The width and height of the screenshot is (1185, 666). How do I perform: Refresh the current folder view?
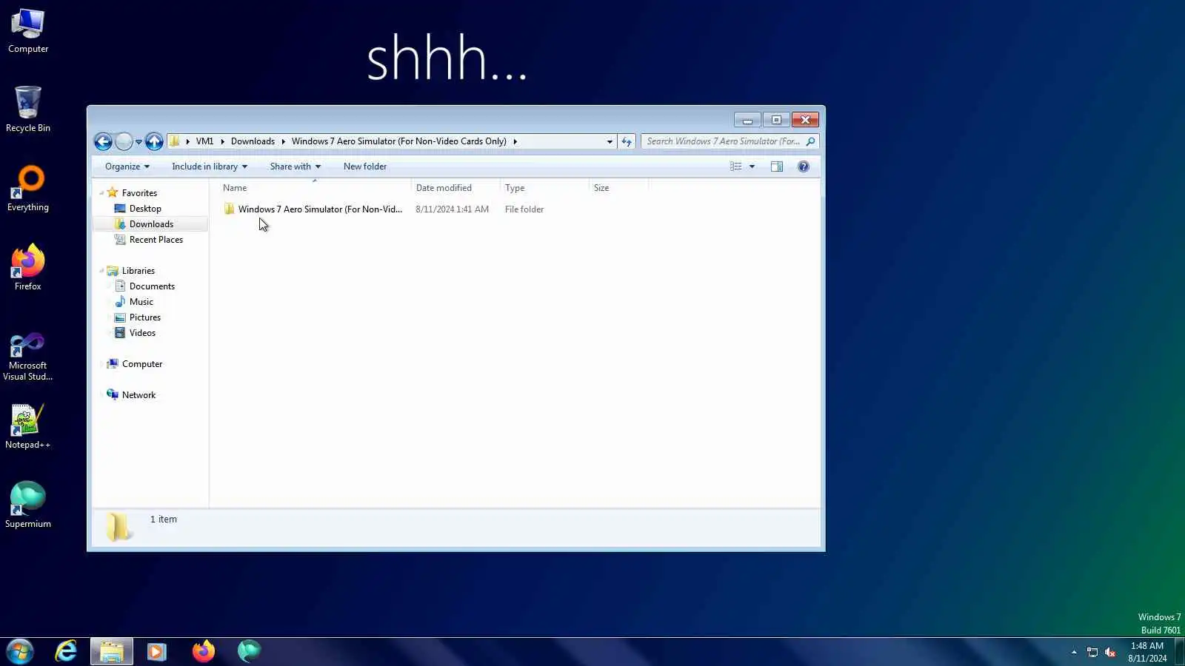point(627,141)
